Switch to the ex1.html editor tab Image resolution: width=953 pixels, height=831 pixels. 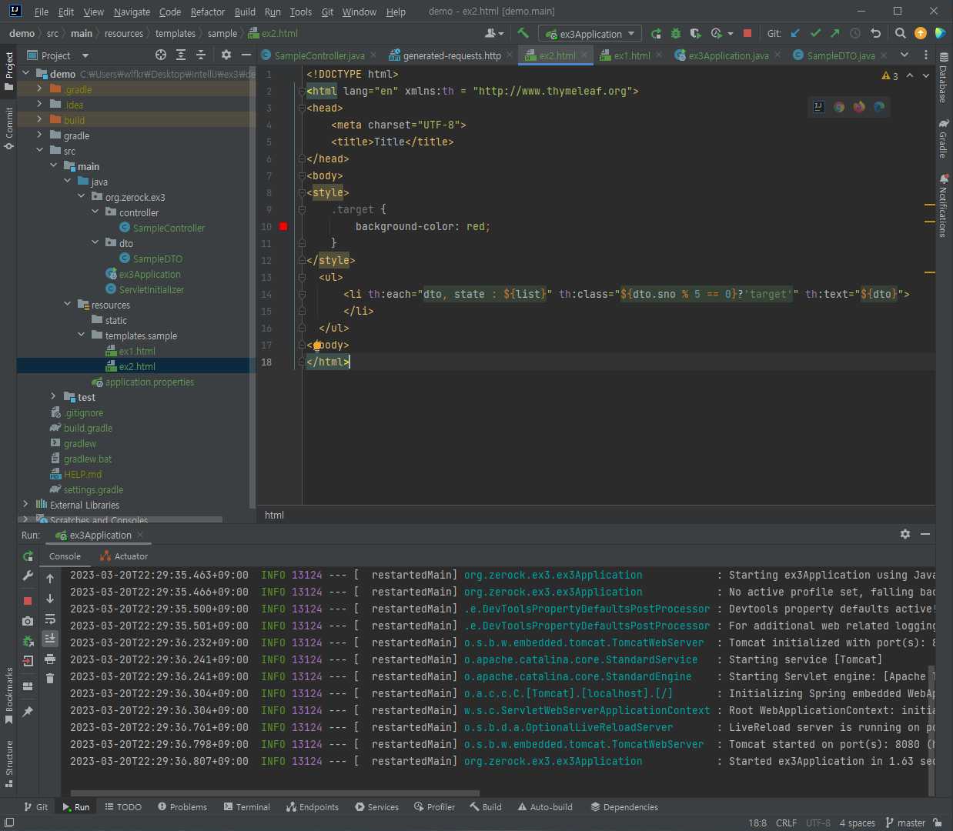(x=632, y=55)
